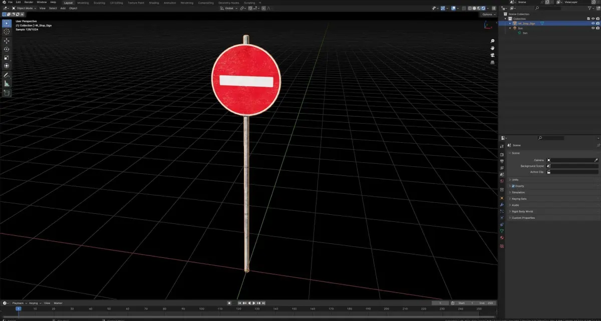Open the World properties tab
The height and width of the screenshot is (321, 601).
pos(502,181)
